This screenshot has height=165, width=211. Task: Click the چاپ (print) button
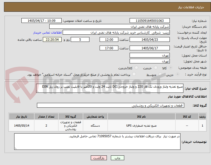point(117,158)
